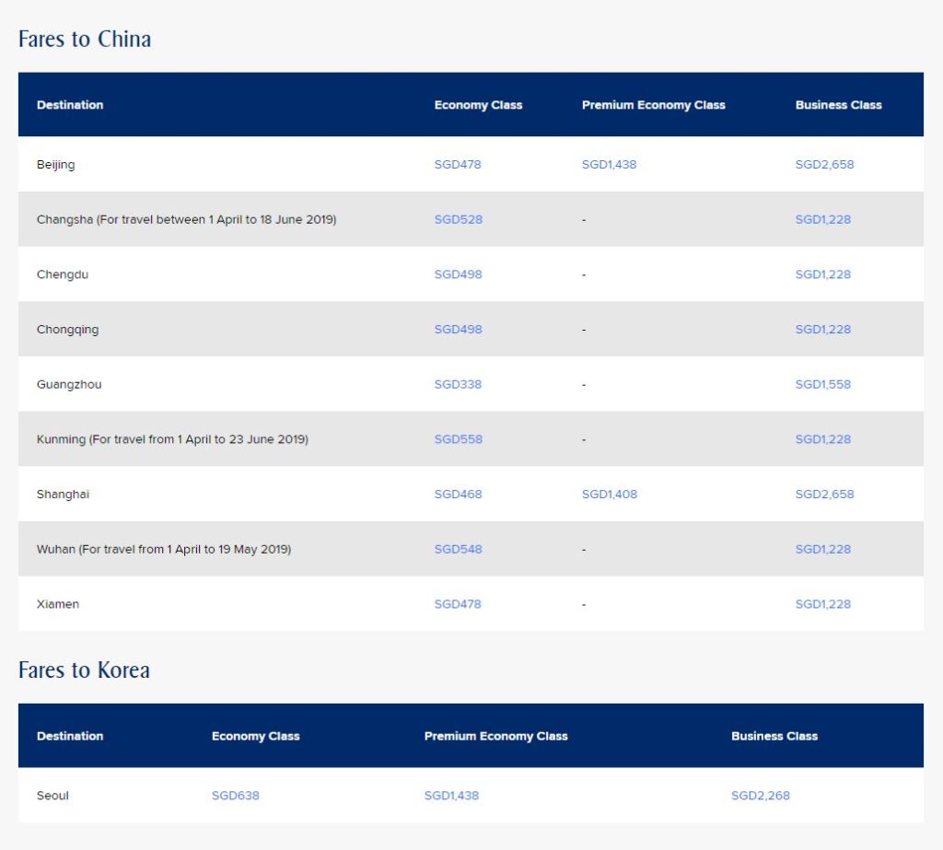This screenshot has height=850, width=943.
Task: Click the Kunming Business Class fare link
Action: point(822,439)
